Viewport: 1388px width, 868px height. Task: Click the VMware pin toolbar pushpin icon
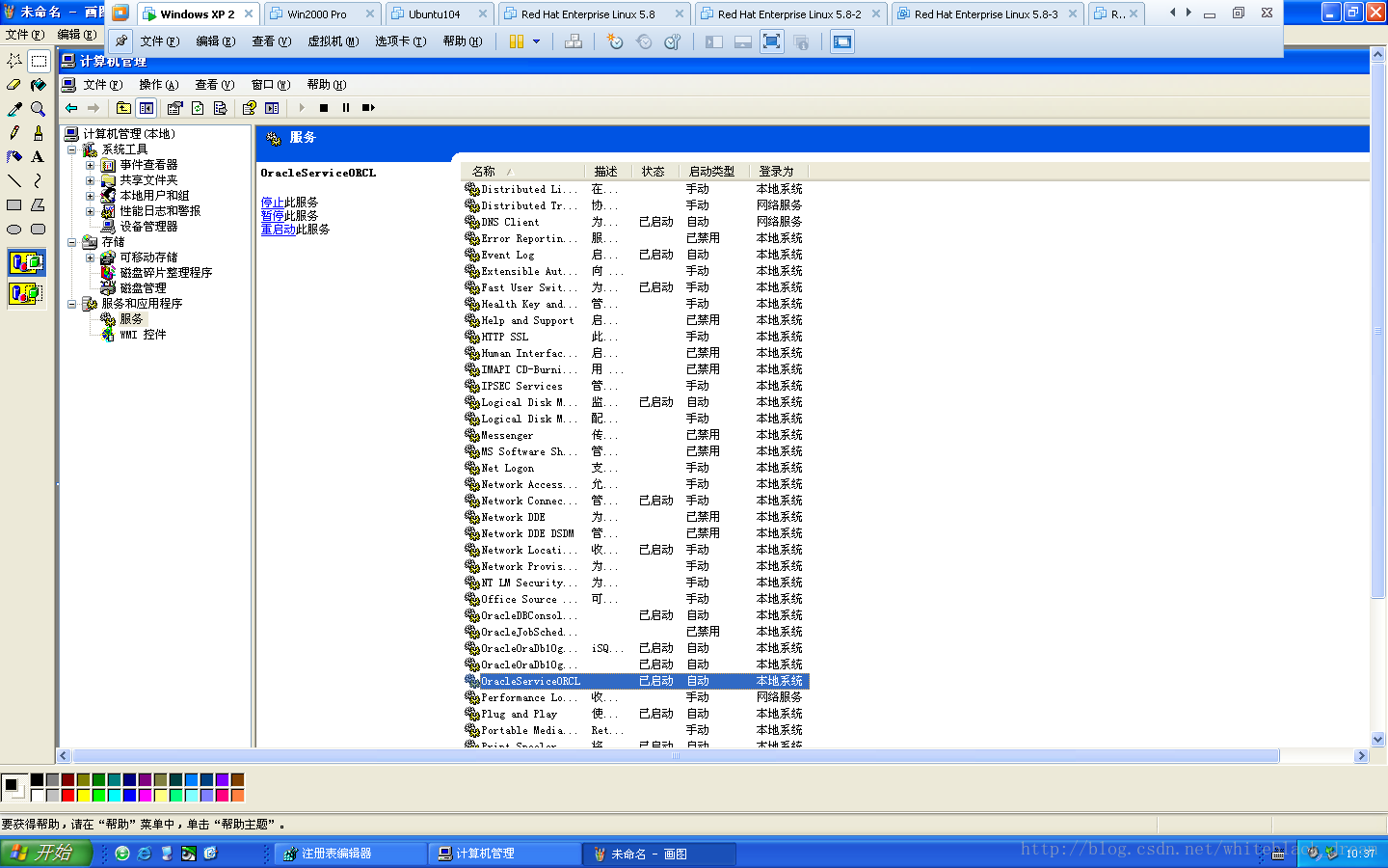coord(120,41)
